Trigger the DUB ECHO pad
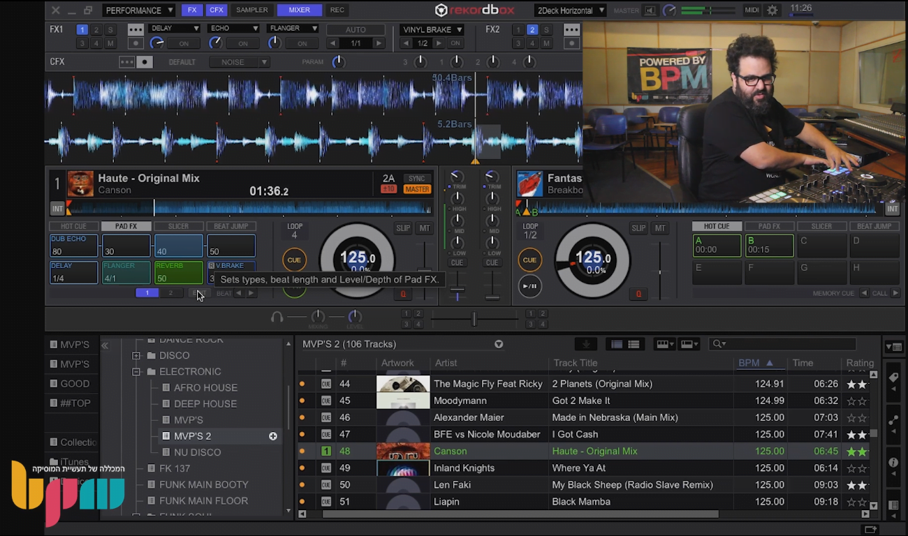Viewport: 908px width, 536px height. coord(73,246)
